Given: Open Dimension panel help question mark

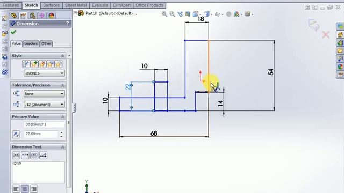Looking at the screenshot, I should pos(67,23).
